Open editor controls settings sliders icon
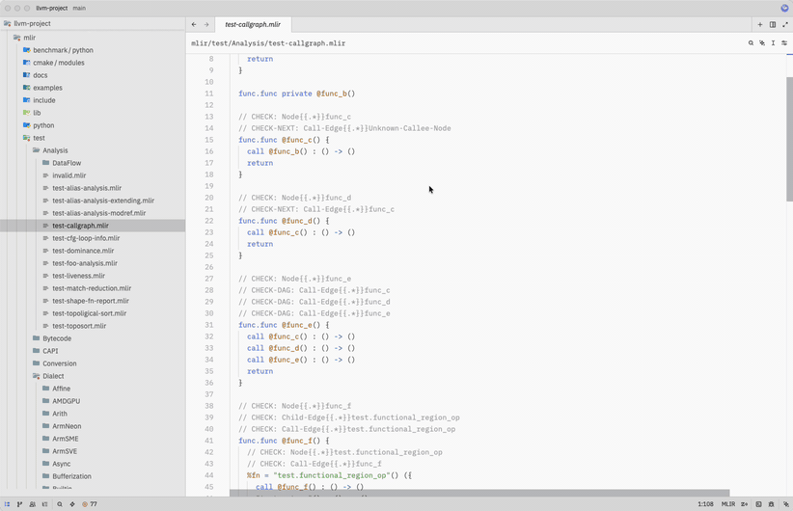 point(784,43)
